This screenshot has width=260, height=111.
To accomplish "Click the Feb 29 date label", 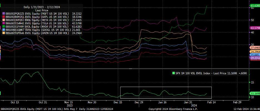I will [237, 102].
